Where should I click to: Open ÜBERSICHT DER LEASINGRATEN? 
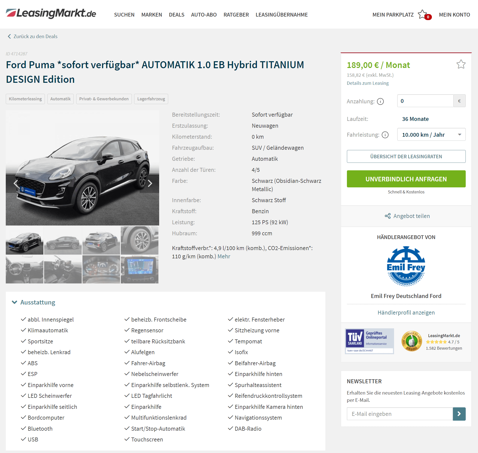(x=406, y=157)
